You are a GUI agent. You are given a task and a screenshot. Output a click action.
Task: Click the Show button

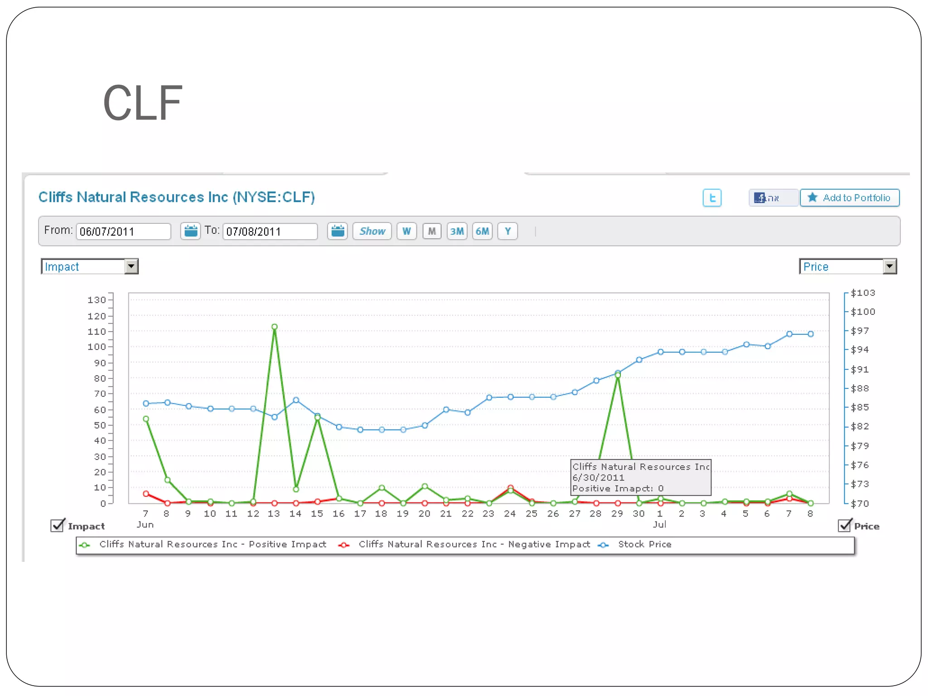372,231
